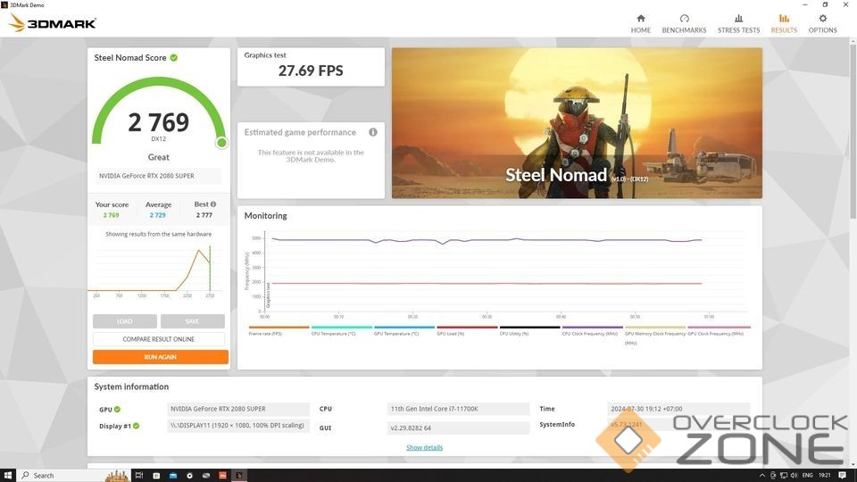Click the GPU field in System information
The image size is (857, 482).
pos(238,409)
